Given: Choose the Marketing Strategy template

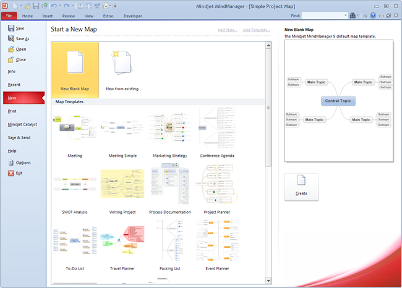Looking at the screenshot, I should click(x=170, y=133).
